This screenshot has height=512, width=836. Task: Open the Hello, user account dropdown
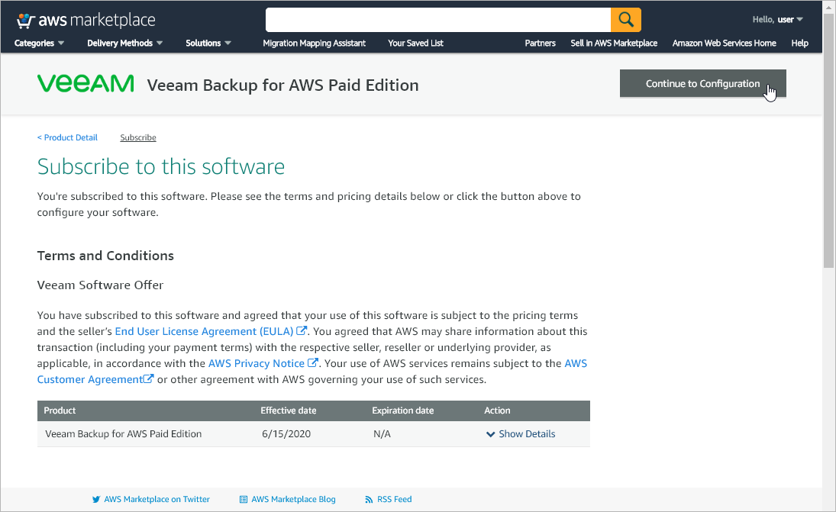(777, 20)
